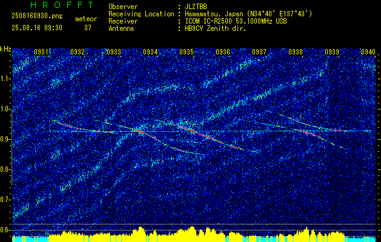This screenshot has height=242, width=381.
Task: Click the 0.6 kHz axis label
Action: 5,230
